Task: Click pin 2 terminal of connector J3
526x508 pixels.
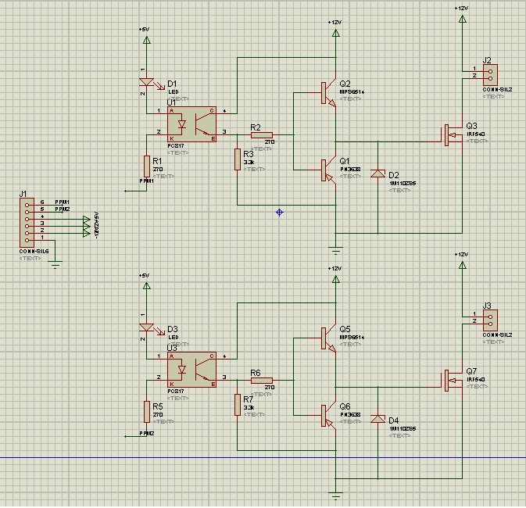Action: pos(491,324)
